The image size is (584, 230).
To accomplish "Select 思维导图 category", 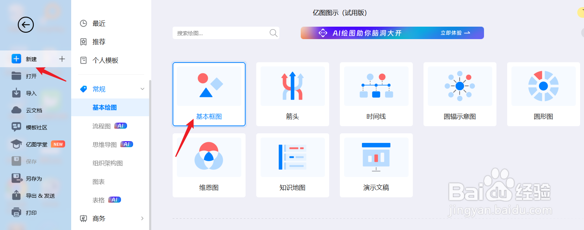I will [x=105, y=145].
